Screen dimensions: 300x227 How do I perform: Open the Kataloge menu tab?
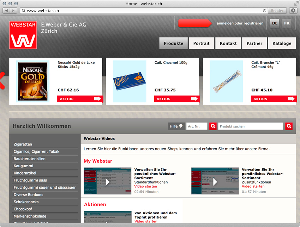[x=282, y=43]
